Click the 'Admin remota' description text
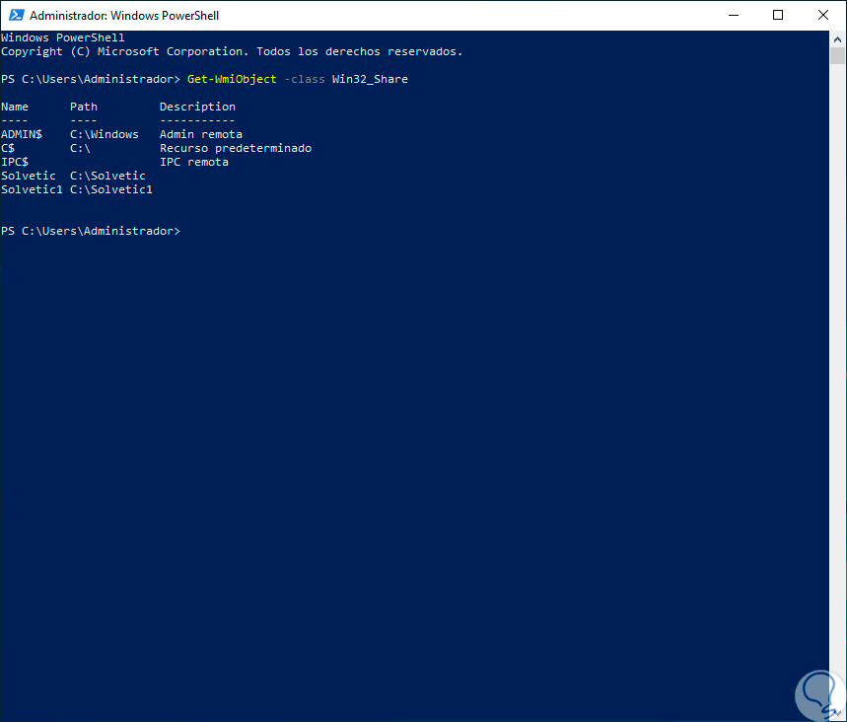 point(201,134)
